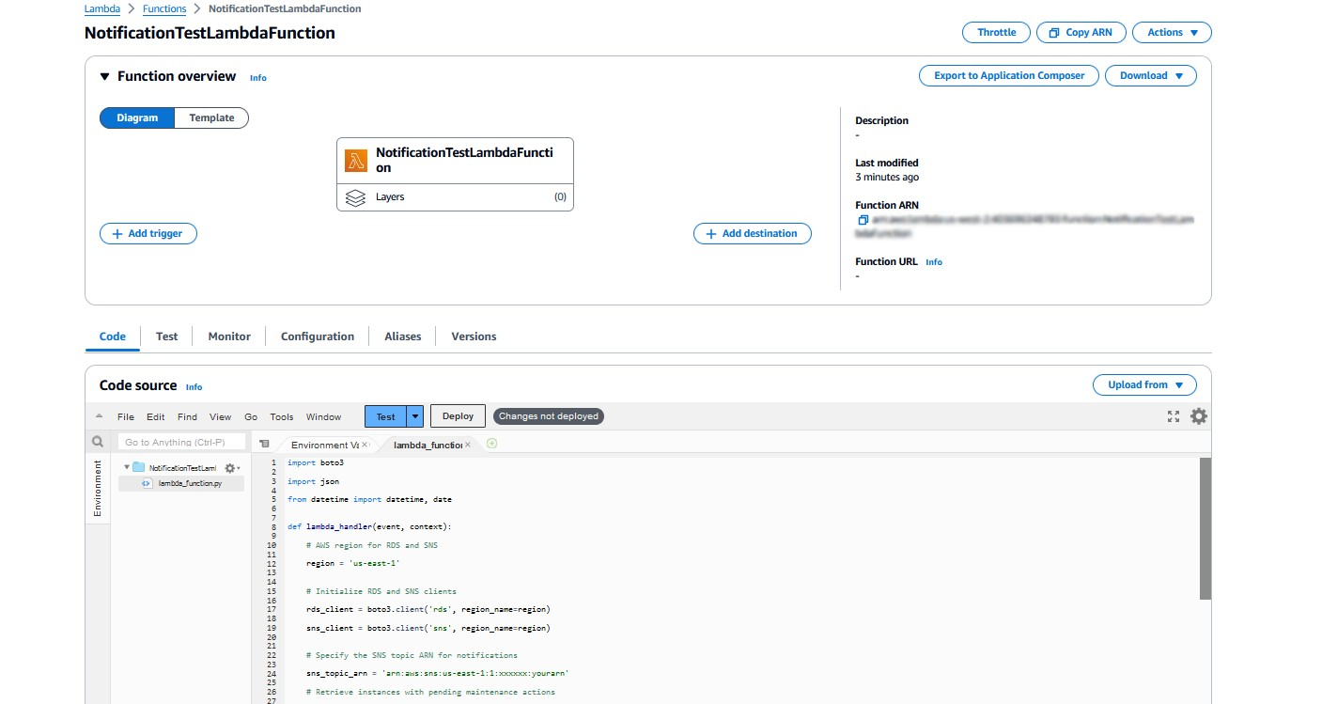Select the NotificationTestLambdaFunction diagram node

pos(455,160)
